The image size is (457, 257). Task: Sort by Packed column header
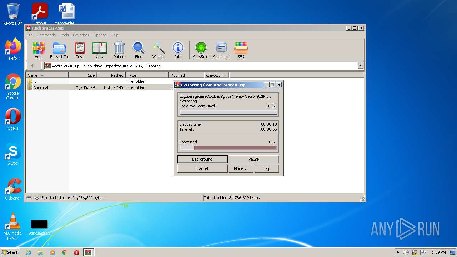[x=111, y=75]
